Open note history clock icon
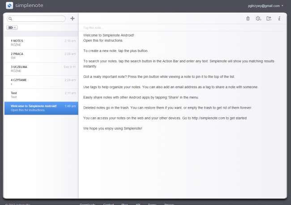The width and height of the screenshot is (291, 205). [258, 18]
